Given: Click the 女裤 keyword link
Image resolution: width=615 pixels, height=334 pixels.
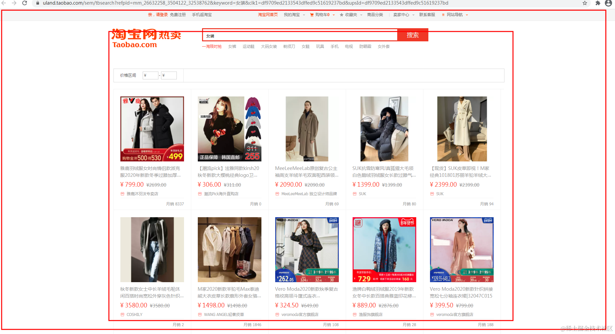Looking at the screenshot, I should pos(232,47).
